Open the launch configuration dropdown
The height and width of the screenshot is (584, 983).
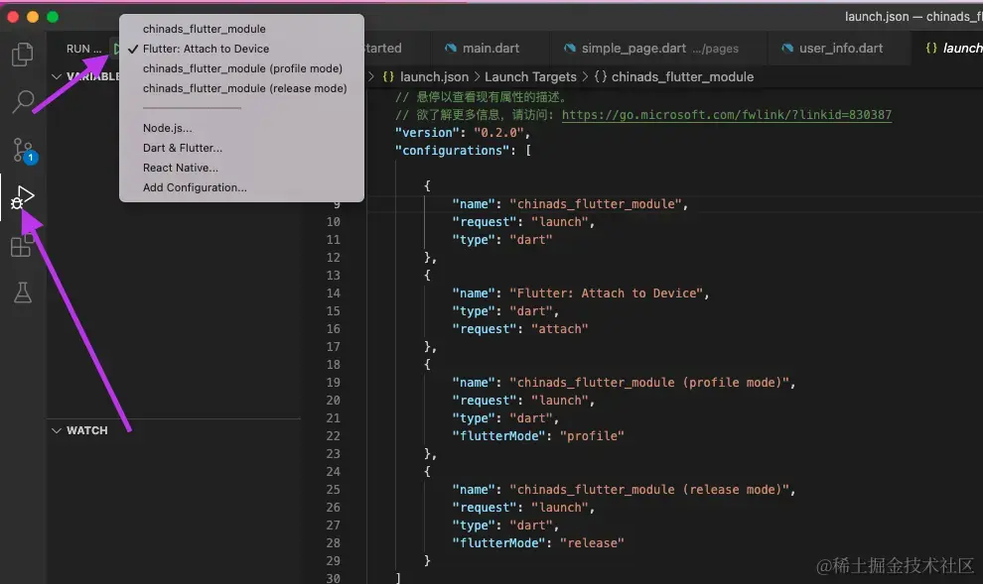118,48
